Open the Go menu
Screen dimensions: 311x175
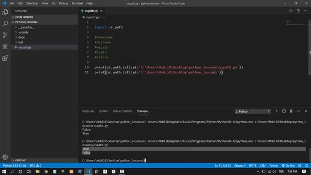(53, 3)
